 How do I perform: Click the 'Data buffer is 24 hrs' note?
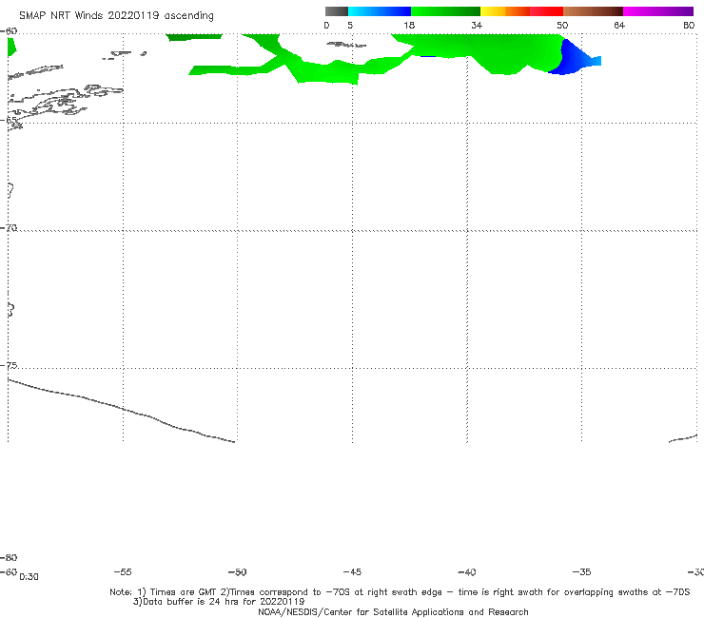[219, 602]
